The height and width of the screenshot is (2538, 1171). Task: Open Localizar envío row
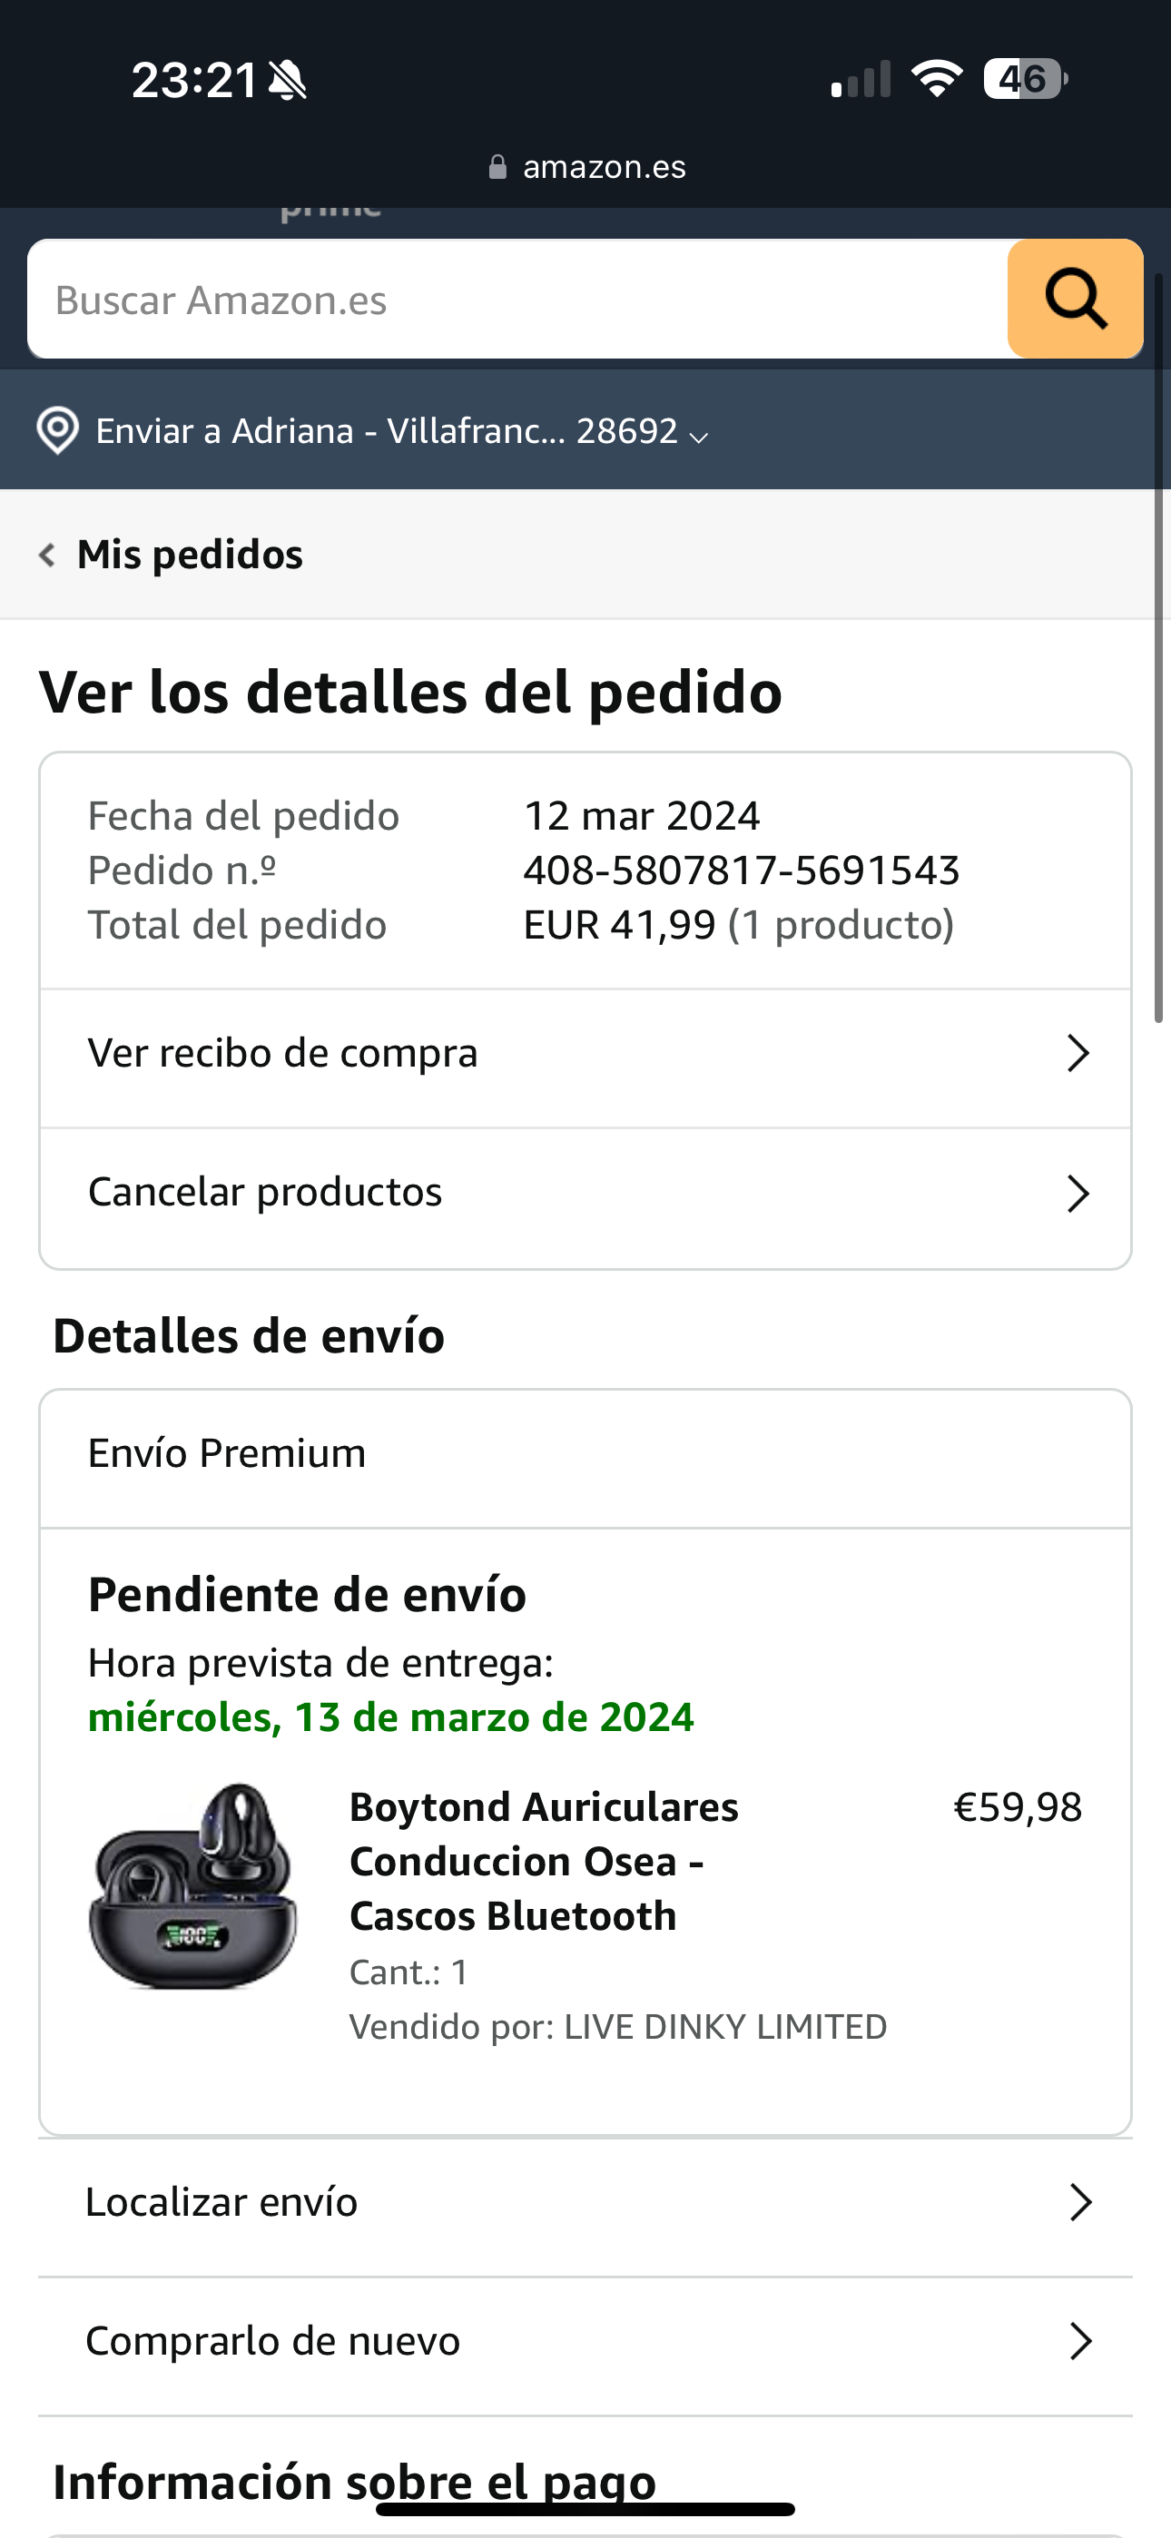point(585,2202)
